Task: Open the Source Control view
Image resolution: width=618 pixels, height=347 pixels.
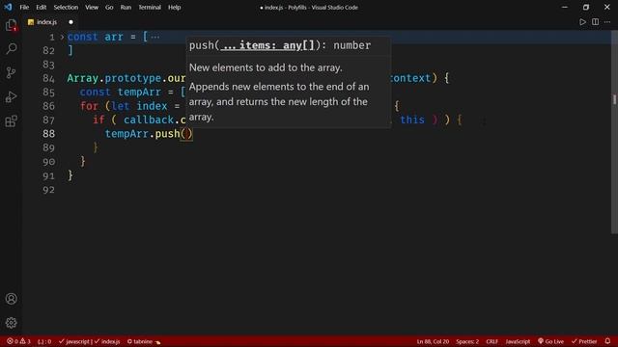Action: click(x=11, y=73)
